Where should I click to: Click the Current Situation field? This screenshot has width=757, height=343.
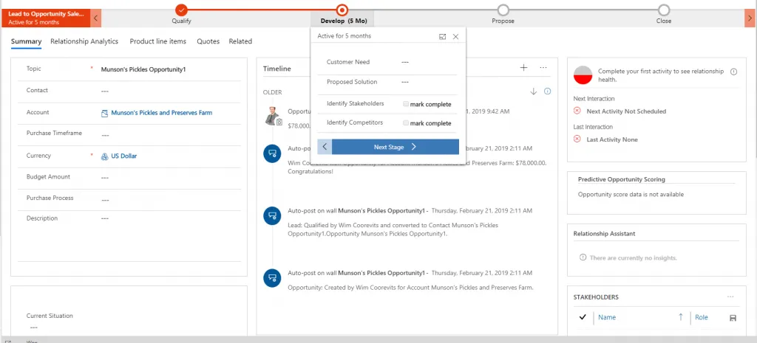[33, 328]
